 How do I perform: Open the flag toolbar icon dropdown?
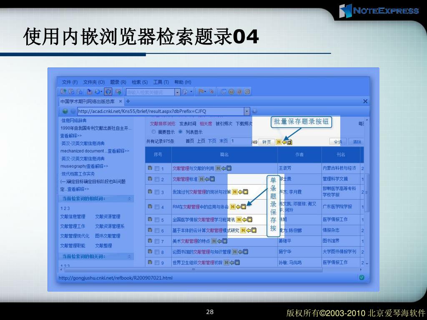[205, 92]
